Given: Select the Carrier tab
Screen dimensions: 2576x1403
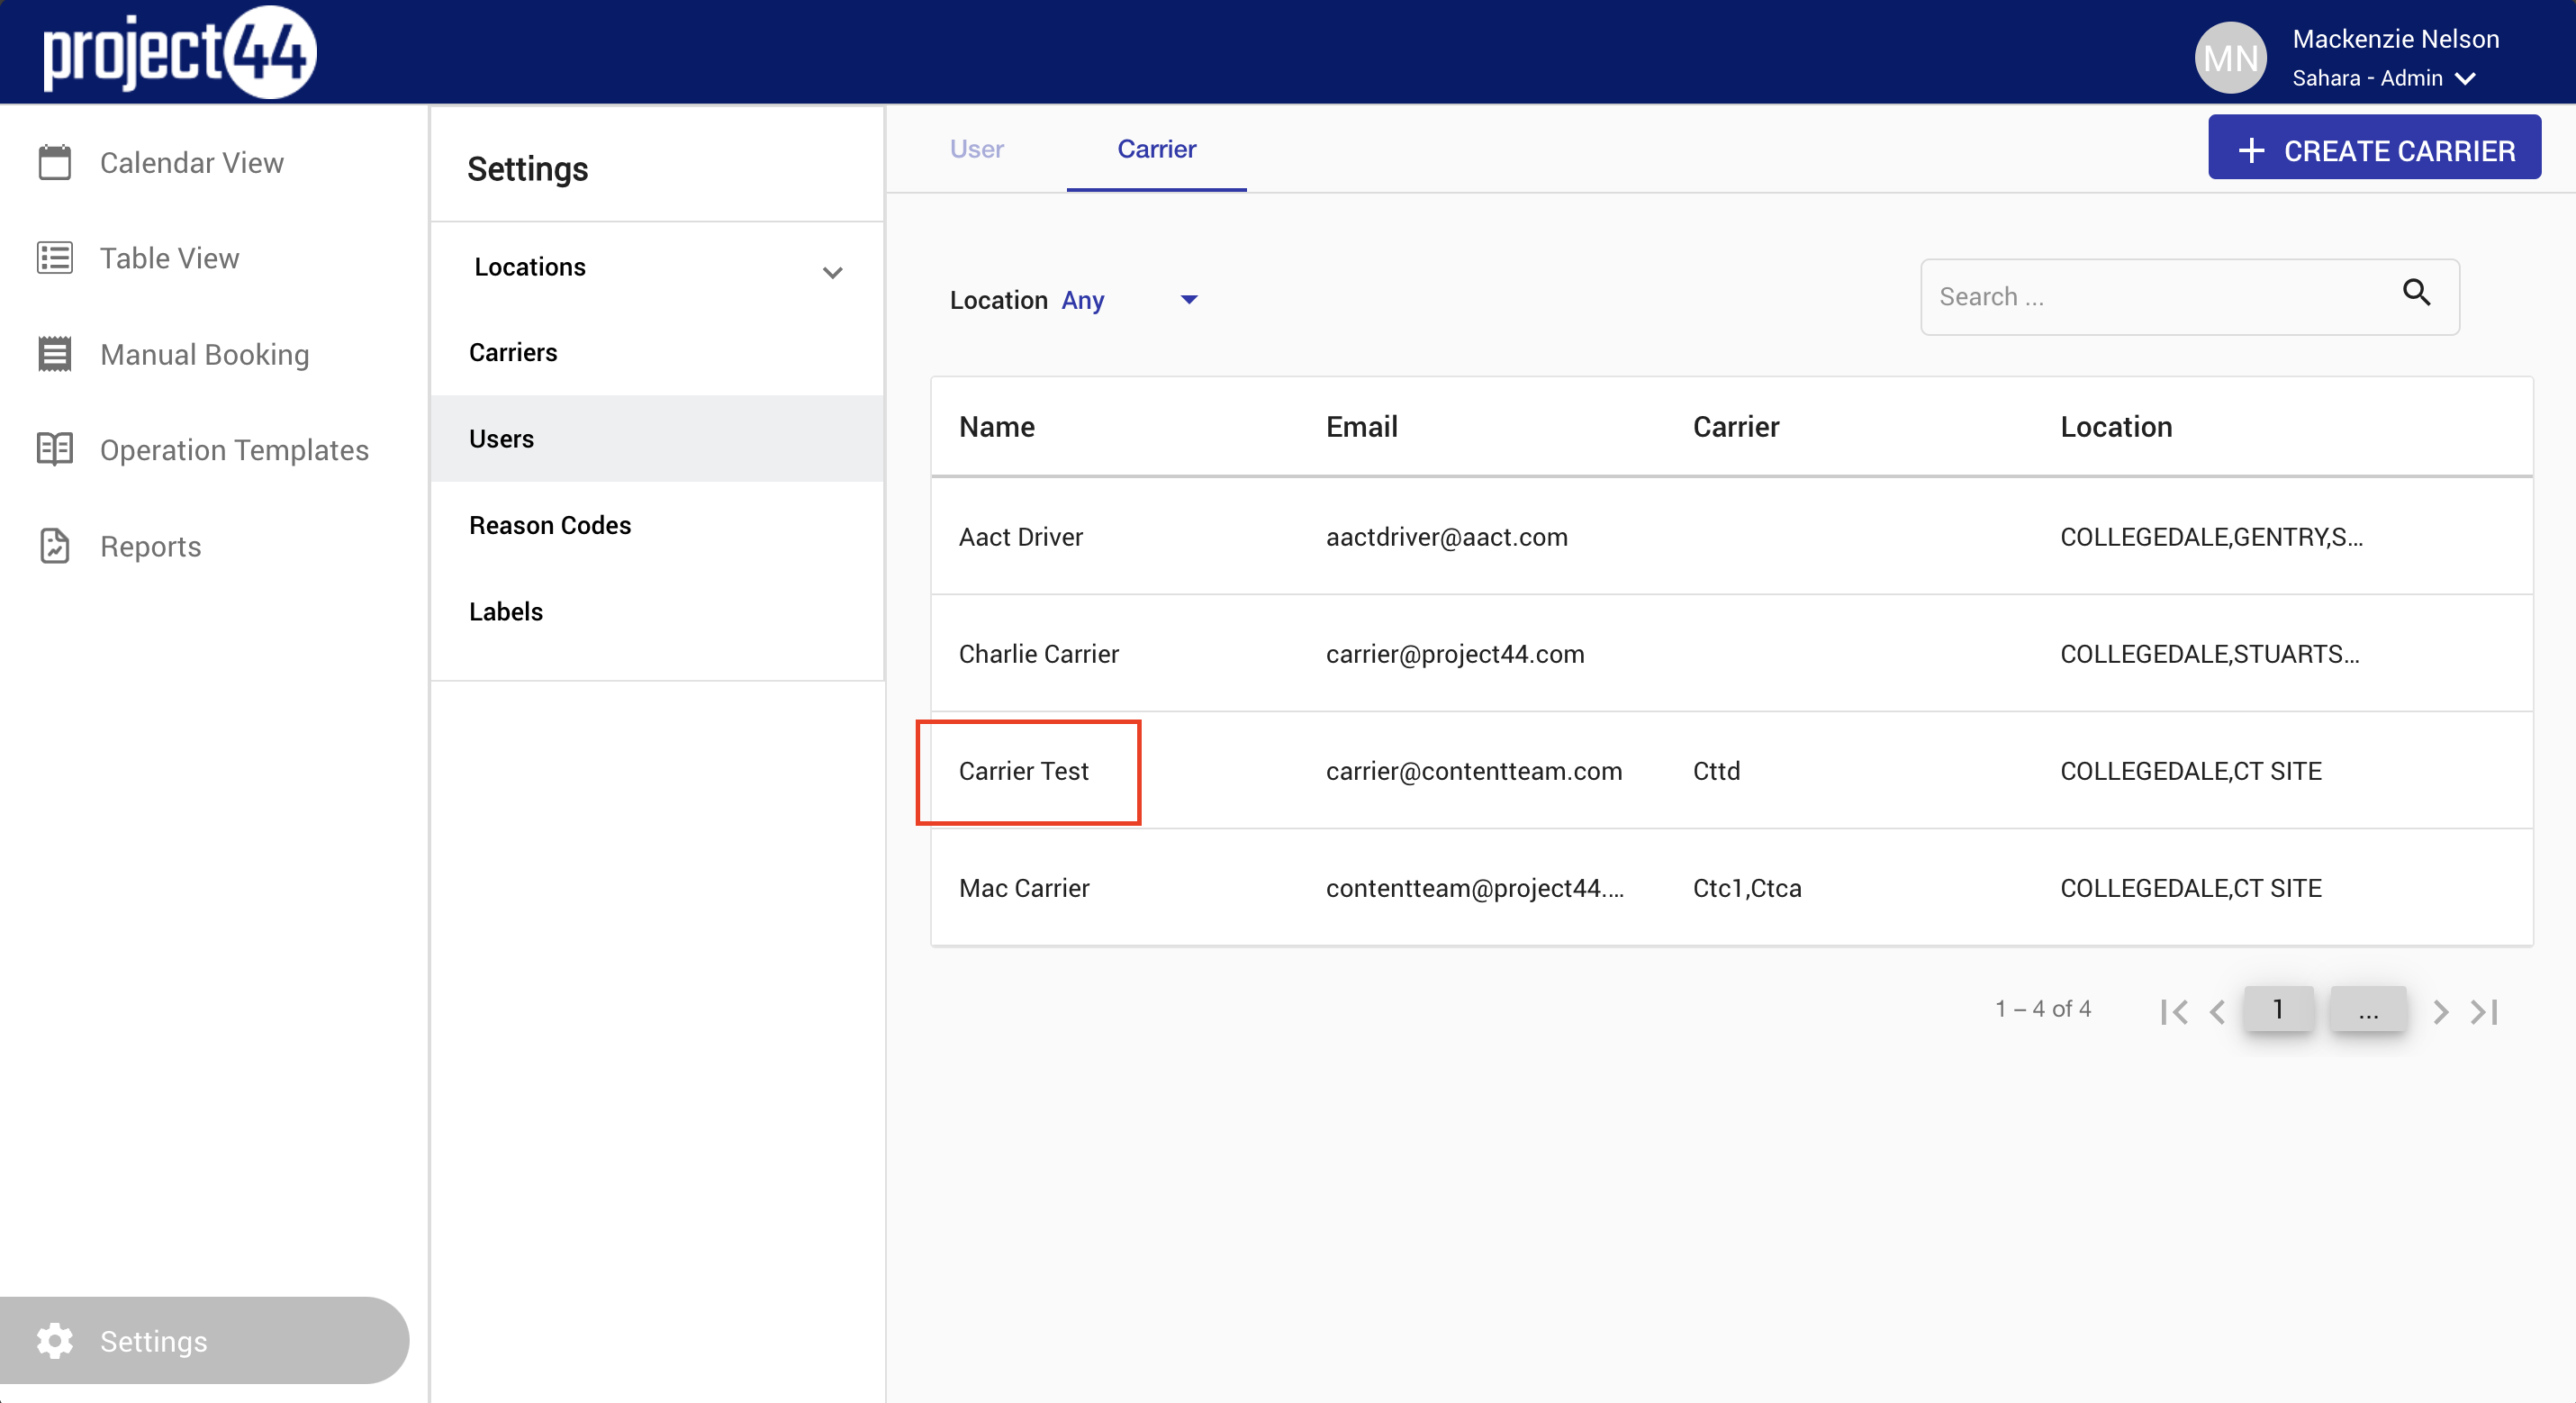Looking at the screenshot, I should (1156, 149).
